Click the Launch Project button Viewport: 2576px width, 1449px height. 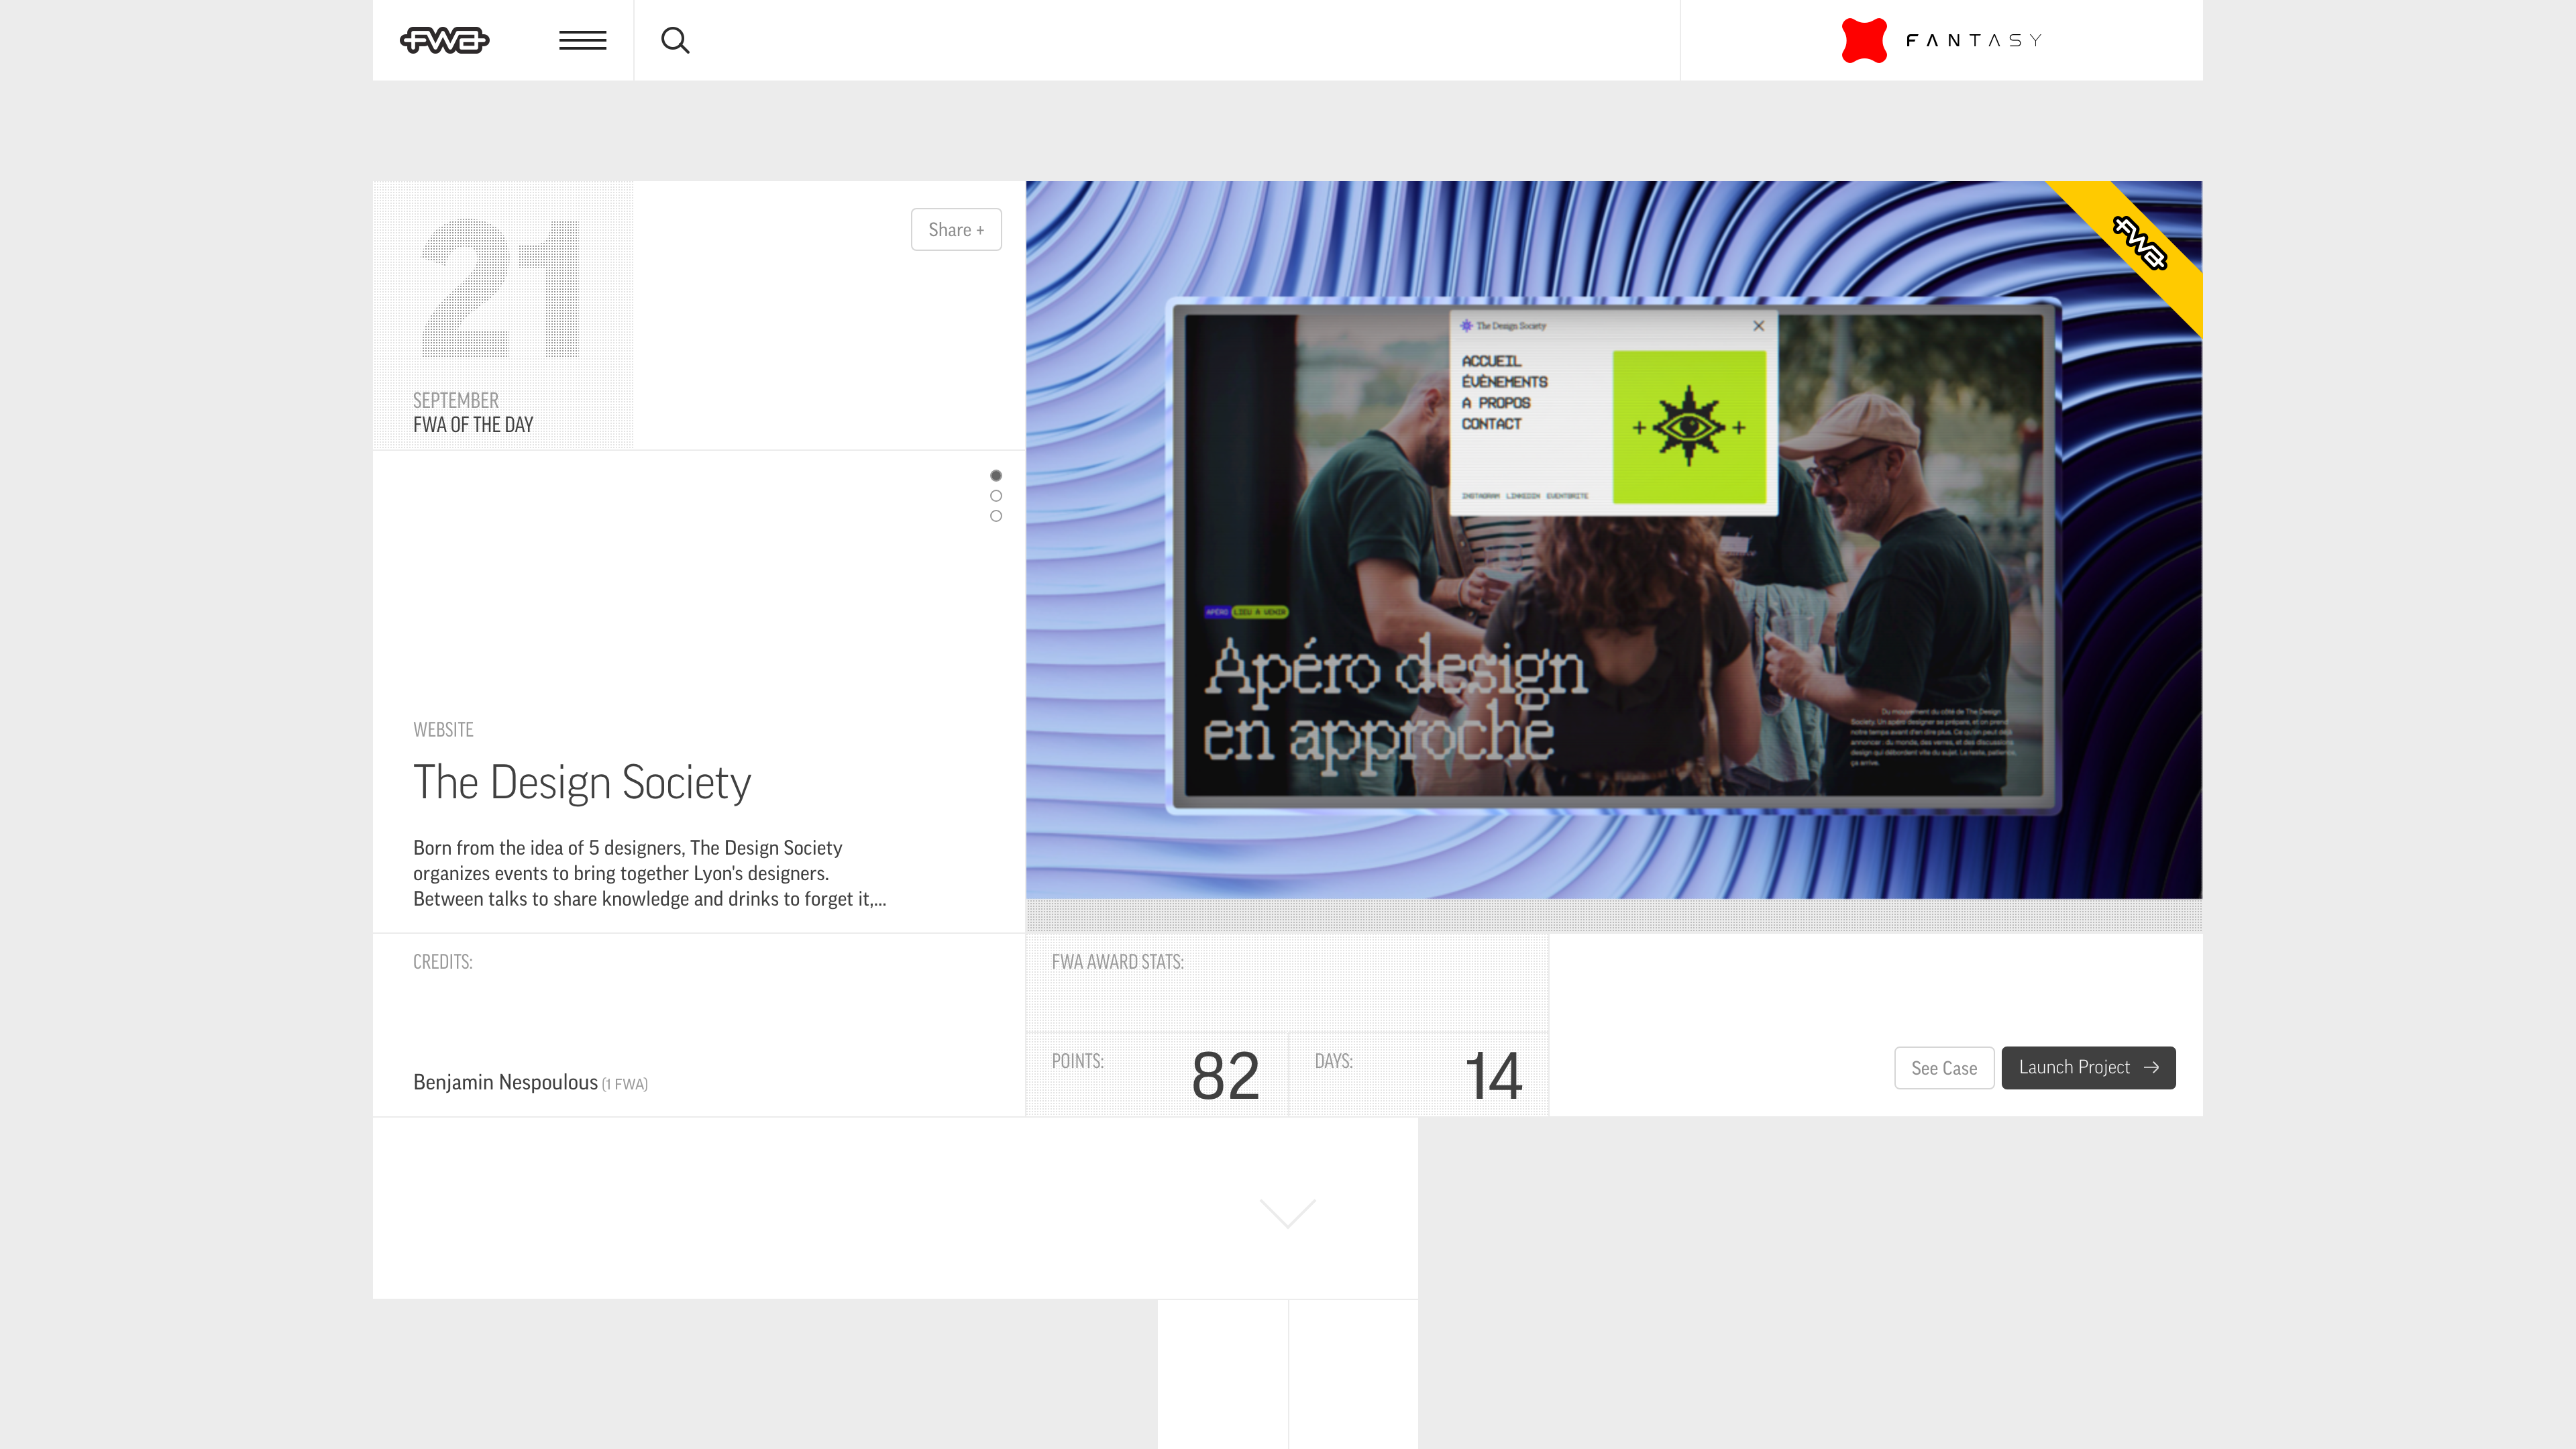(x=2088, y=1068)
